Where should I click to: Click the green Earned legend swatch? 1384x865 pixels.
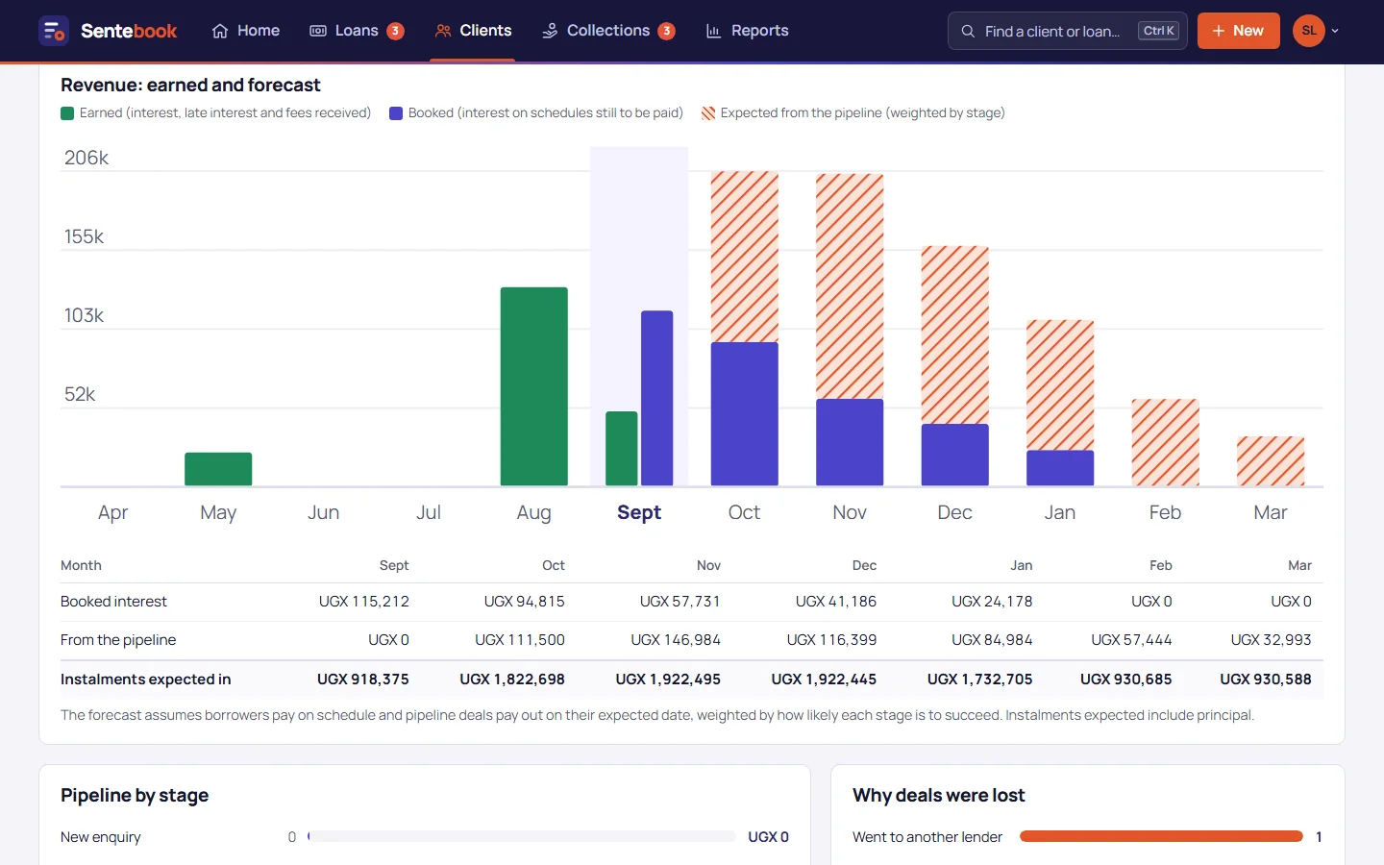tap(67, 113)
